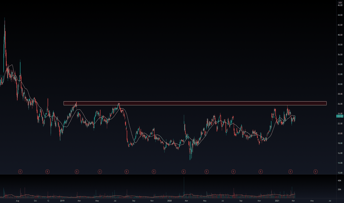Viewport: 344px width, 203px height.
Task: Open the earnings marker above the 12 date label
Action: 47,172
